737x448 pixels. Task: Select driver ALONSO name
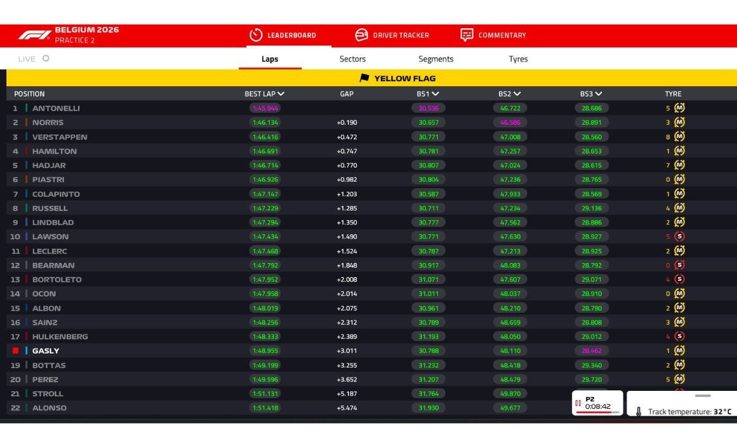[49, 408]
